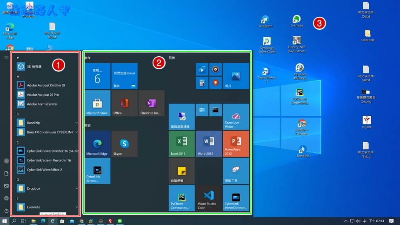This screenshot has height=225, width=400.
Task: Select the 創作 tile group header
Action: click(87, 58)
